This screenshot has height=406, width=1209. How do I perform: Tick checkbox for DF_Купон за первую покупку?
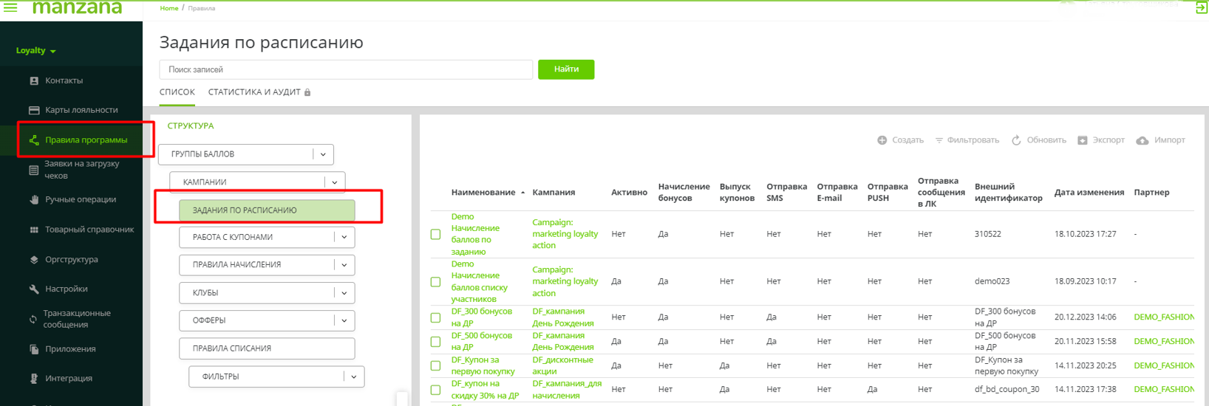435,365
